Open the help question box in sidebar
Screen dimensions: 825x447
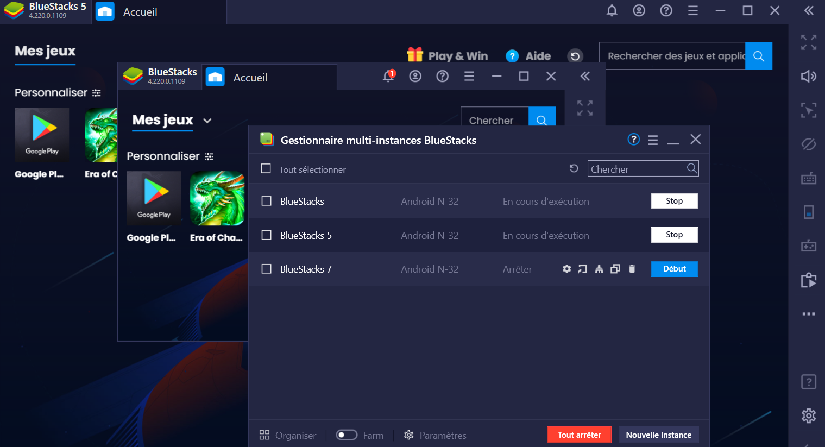tap(809, 382)
